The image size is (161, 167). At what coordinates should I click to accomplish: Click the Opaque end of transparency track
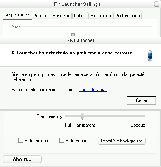(x=143, y=116)
